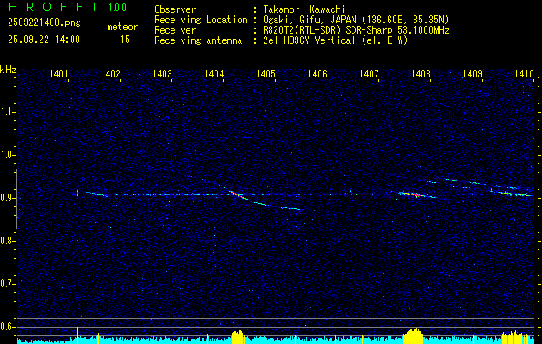This screenshot has height=344, width=542.
Task: Click the 1404 time axis label
Action: 214,73
